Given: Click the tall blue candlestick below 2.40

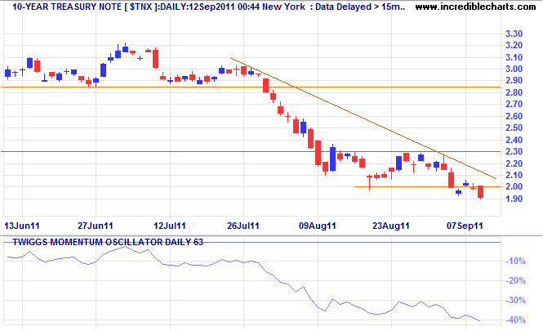Looking at the screenshot, I should tap(333, 159).
